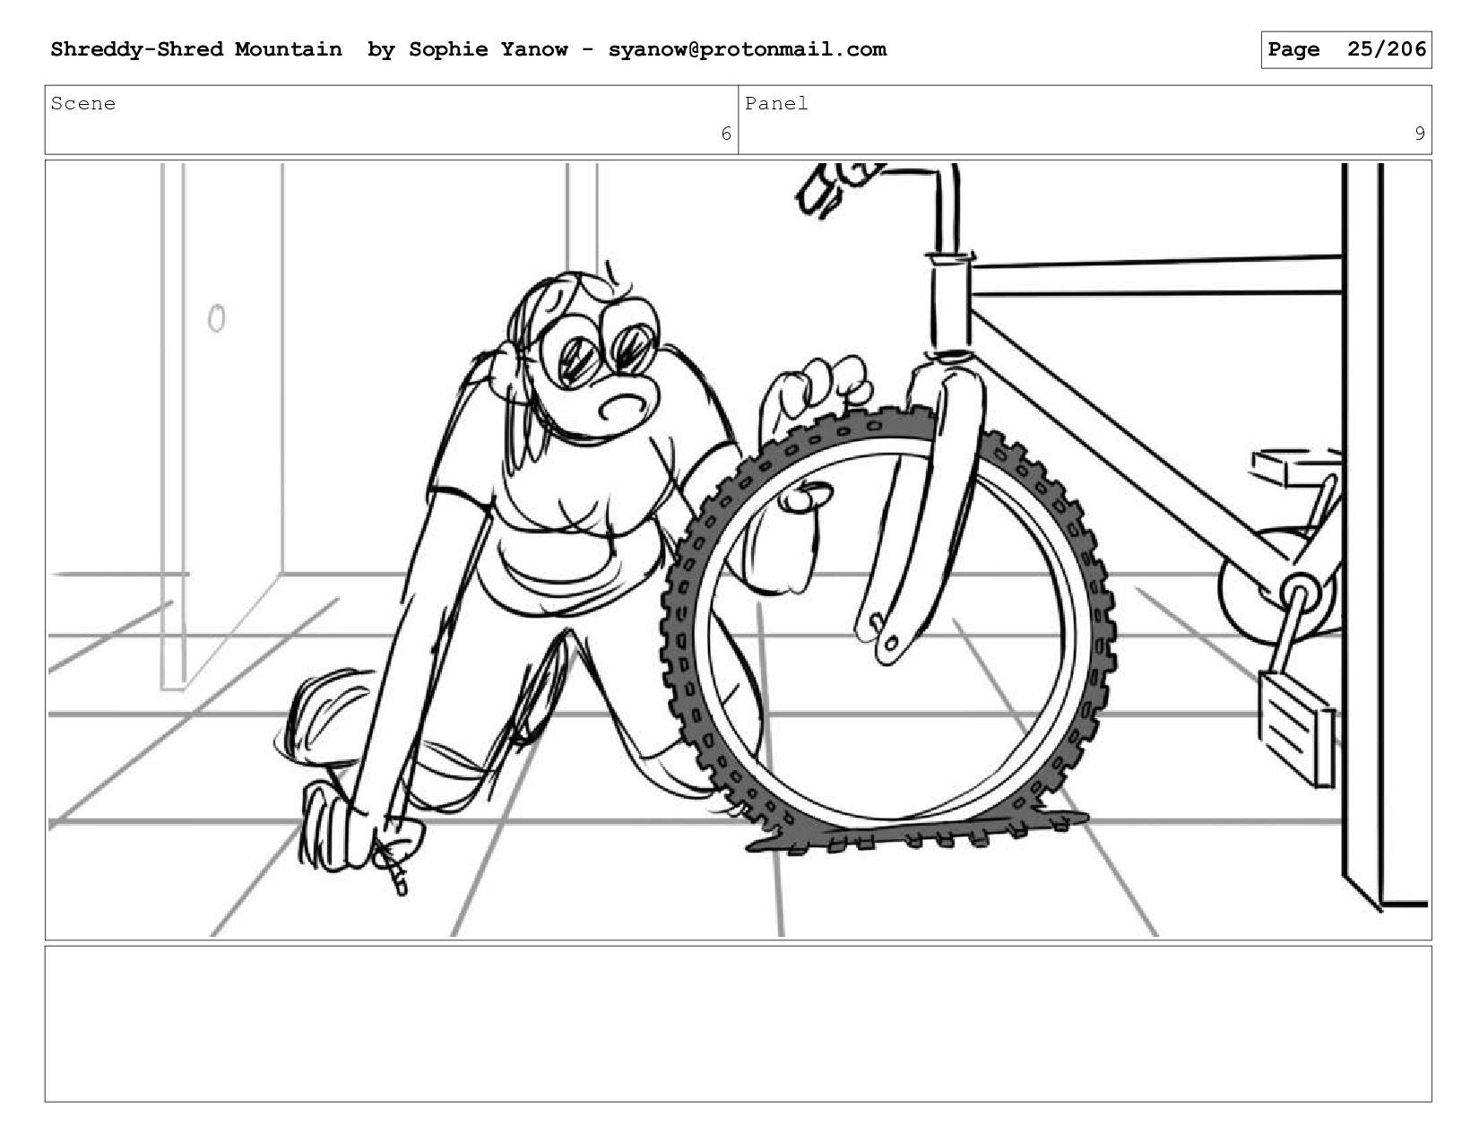Click the 'Page 25/206' box
Screen dimensions: 1479x1143
pyautogui.click(x=1346, y=49)
